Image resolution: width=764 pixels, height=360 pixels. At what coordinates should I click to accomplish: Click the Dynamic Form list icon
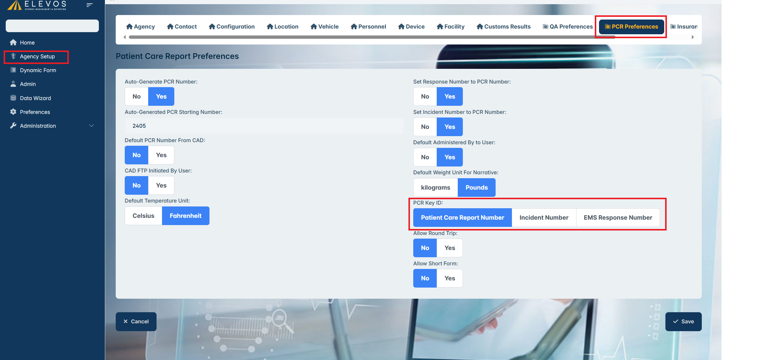[13, 70]
